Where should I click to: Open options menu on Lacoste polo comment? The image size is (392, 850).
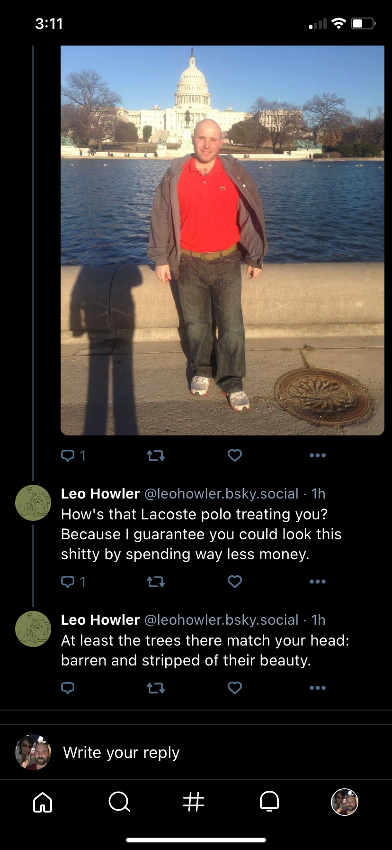point(317,582)
